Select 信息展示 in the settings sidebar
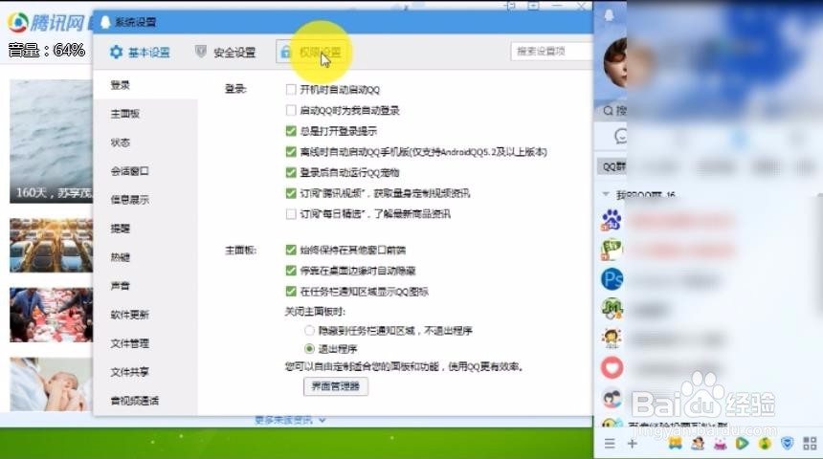 pos(129,200)
